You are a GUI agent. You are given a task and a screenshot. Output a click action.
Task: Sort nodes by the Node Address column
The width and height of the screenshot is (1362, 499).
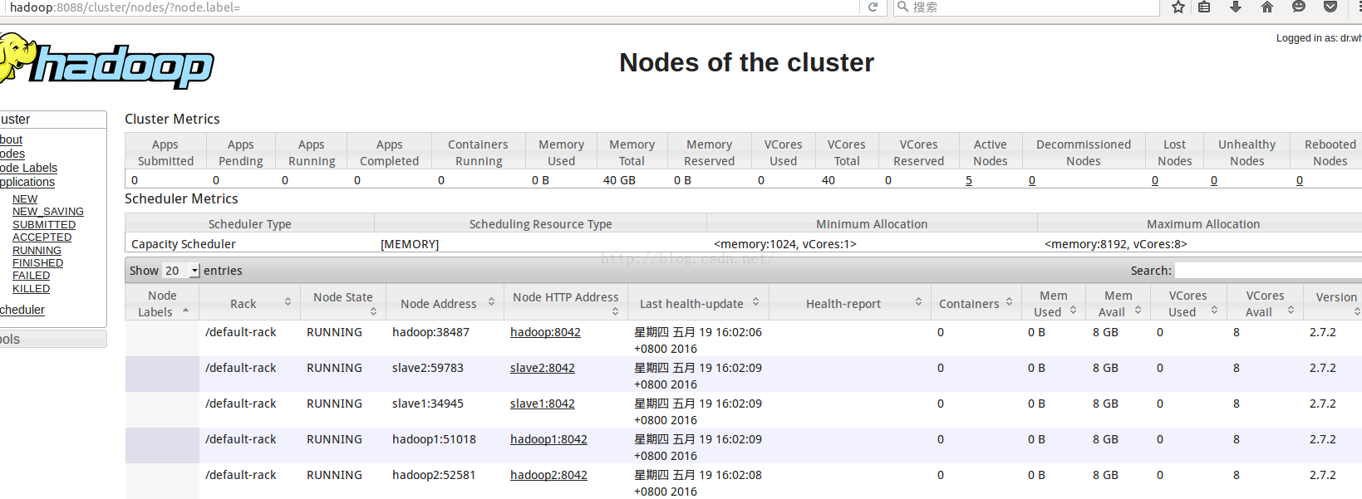click(x=445, y=303)
